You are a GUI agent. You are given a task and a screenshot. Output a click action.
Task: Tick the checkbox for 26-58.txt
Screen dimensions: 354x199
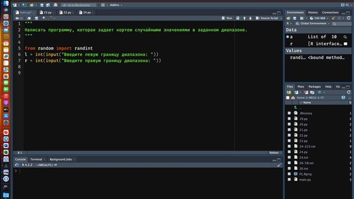(x=289, y=163)
